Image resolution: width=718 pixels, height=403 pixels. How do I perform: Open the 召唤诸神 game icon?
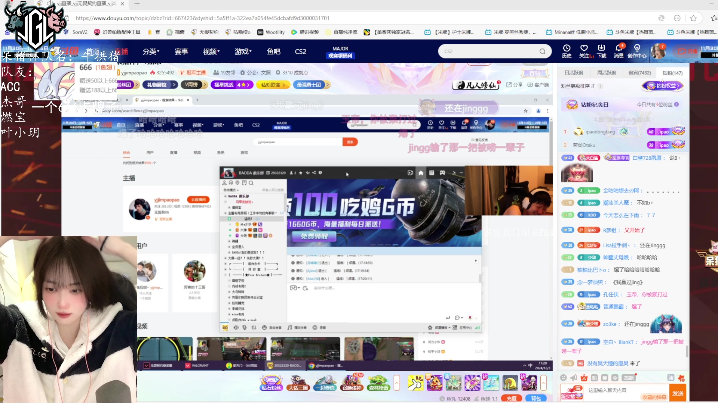tap(352, 383)
